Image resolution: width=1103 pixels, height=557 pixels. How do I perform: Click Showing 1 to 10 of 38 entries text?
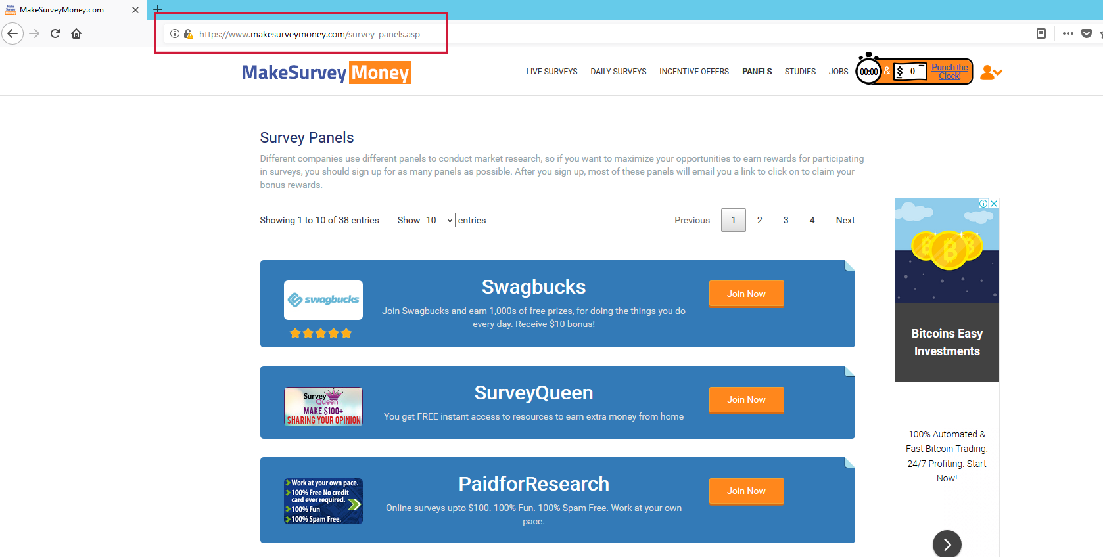tap(319, 220)
